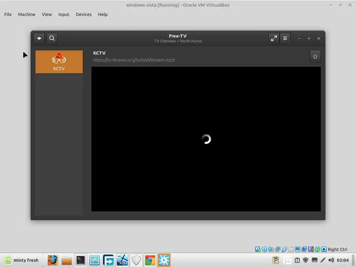Open the VirtualBox Help menu
Image resolution: width=356 pixels, height=267 pixels.
point(103,14)
